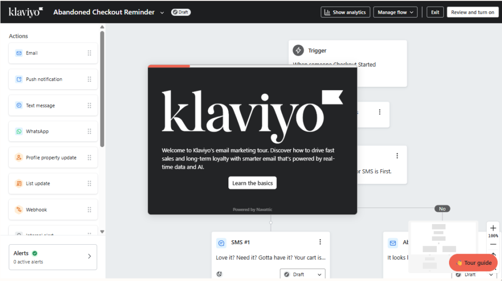Click the Text message action icon
The image size is (502, 281).
tap(19, 105)
